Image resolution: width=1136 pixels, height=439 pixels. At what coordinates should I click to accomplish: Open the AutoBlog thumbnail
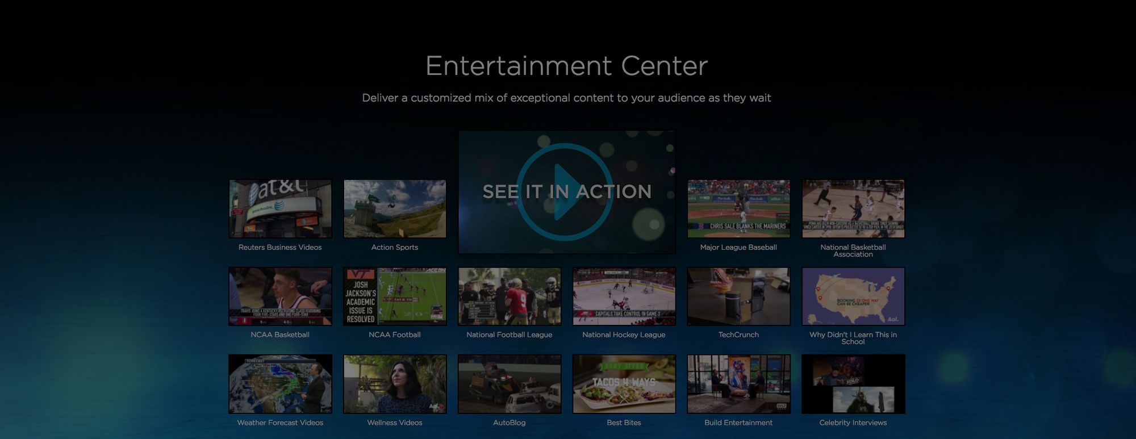[x=509, y=384]
